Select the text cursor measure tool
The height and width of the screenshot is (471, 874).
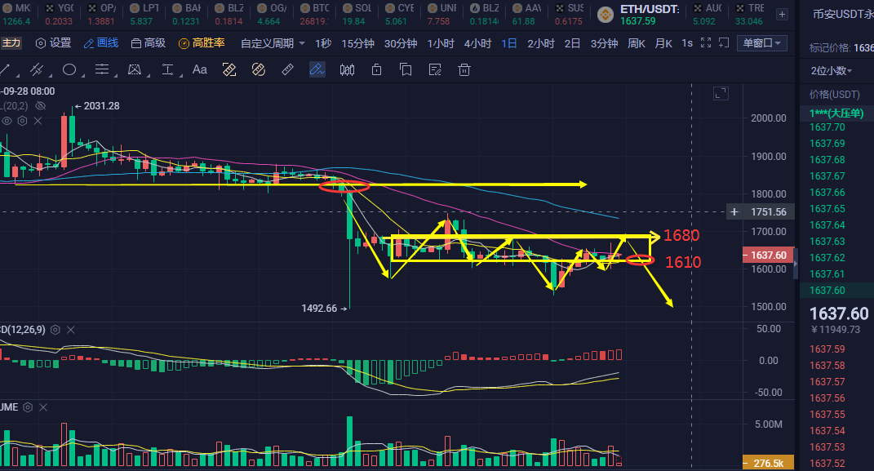tap(167, 69)
